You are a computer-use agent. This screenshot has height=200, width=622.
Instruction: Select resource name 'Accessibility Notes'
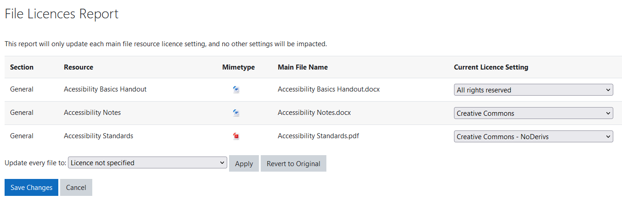[92, 112]
